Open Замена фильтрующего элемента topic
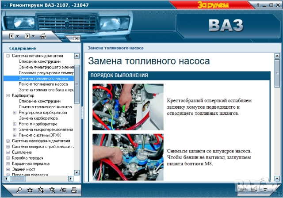 (46, 67)
